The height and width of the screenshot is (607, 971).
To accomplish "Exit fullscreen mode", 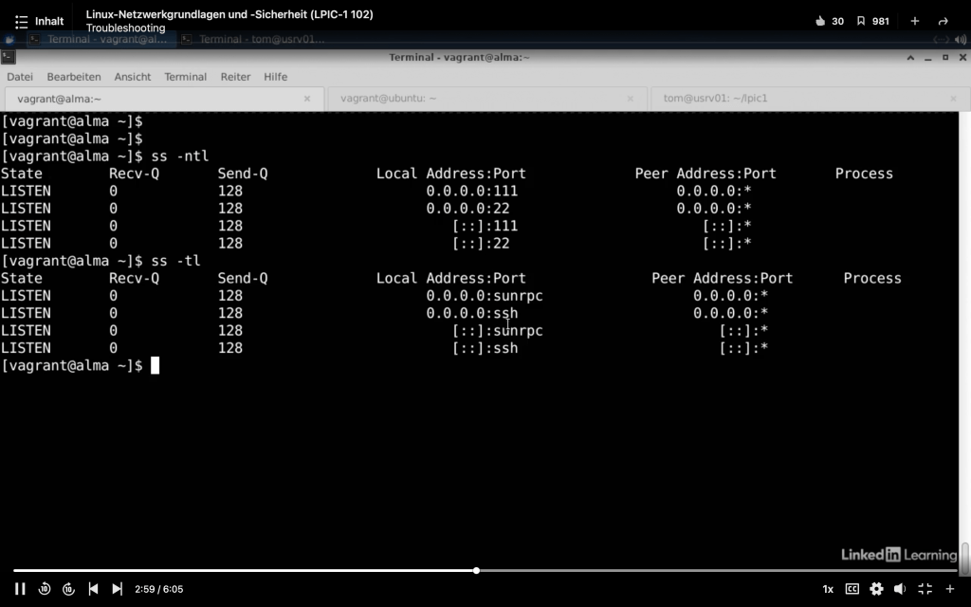I will [x=925, y=589].
